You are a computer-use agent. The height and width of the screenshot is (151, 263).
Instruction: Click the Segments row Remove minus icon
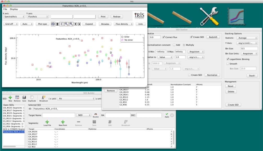click(79, 122)
